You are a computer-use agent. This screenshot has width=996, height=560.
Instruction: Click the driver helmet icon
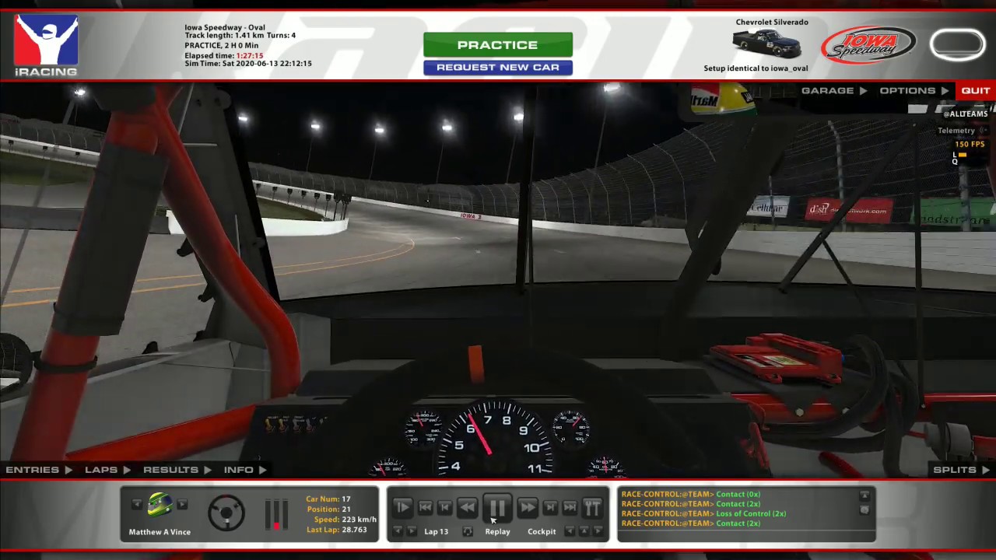[x=160, y=506]
